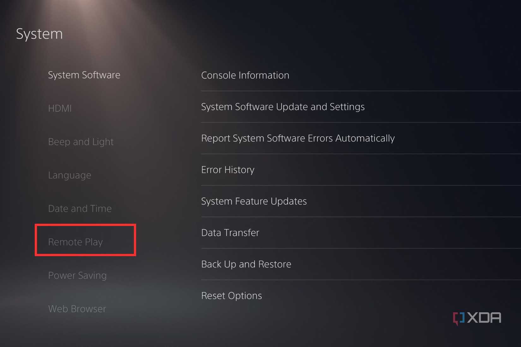View the Error History
521x347 pixels.
point(228,169)
